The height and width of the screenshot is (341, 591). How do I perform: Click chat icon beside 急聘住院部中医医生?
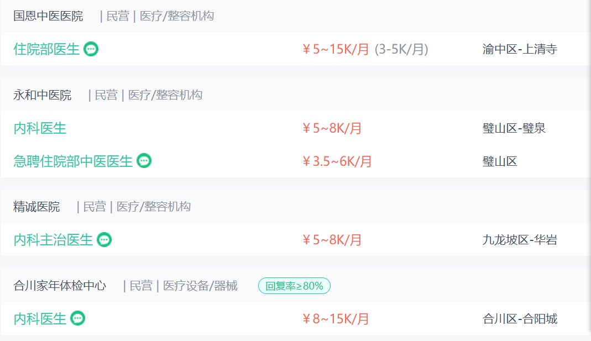coord(144,161)
